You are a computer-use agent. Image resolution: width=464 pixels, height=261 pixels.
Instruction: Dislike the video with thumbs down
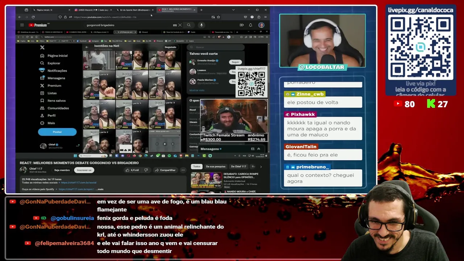coord(146,170)
